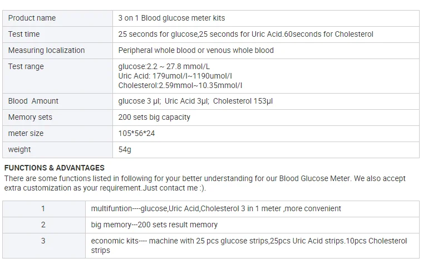This screenshot has width=433, height=268.
Task: Select the 'Test time' row label
Action: click(23, 34)
